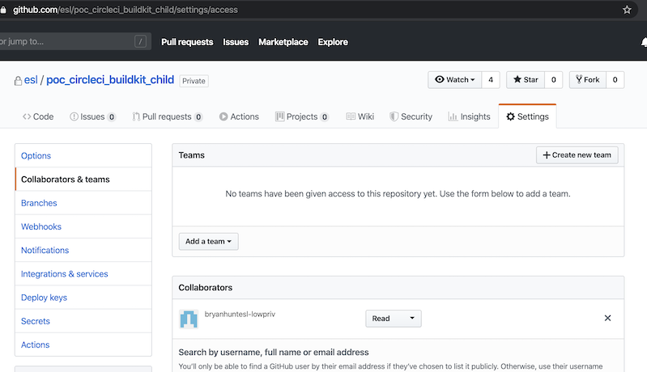Click the lock icon beside esl

[x=18, y=81]
